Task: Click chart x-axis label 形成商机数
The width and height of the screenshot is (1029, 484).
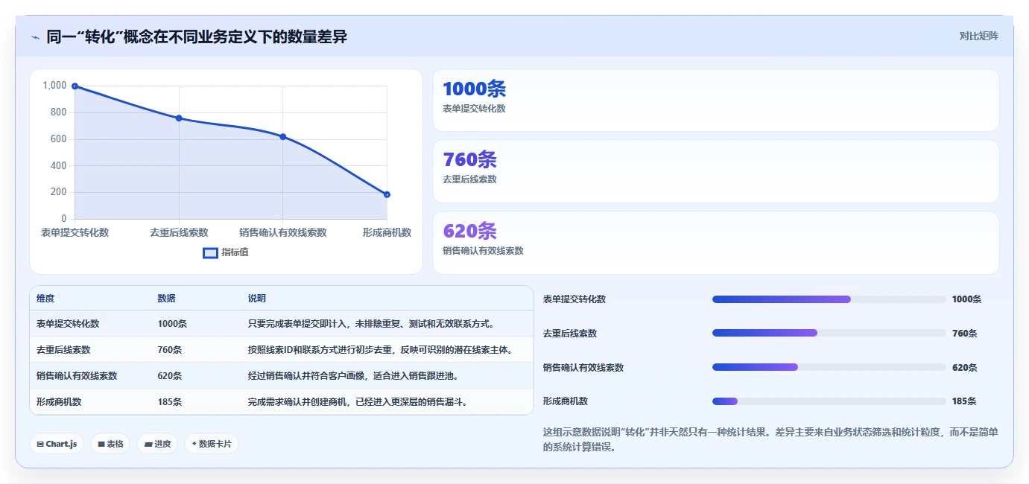Action: click(387, 232)
